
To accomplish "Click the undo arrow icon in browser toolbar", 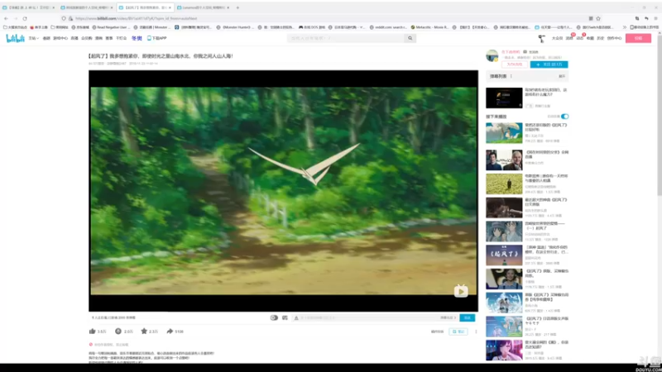I will click(x=646, y=18).
